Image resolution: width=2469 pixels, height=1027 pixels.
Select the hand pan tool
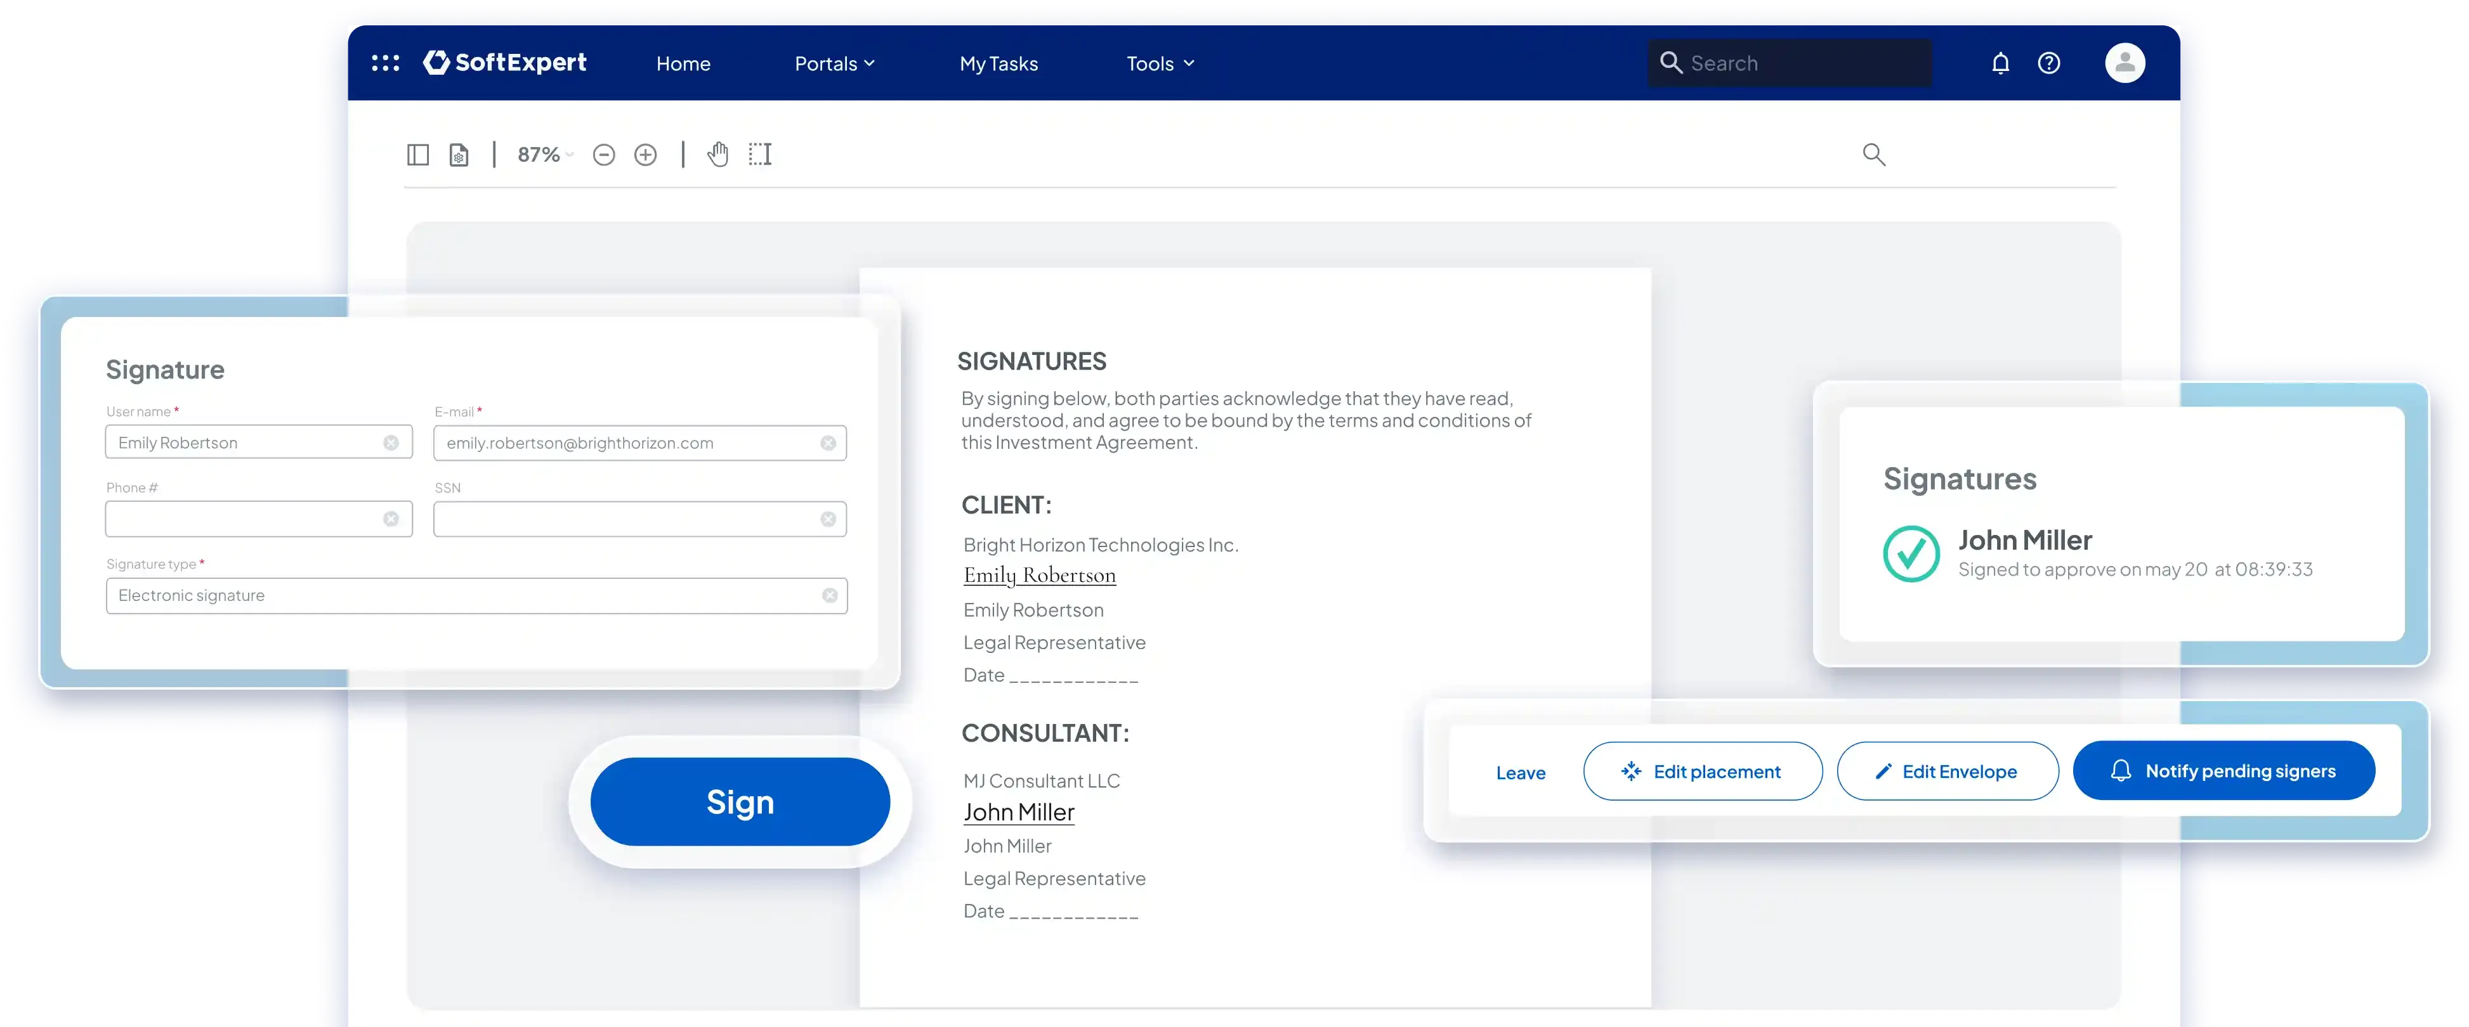(x=718, y=153)
